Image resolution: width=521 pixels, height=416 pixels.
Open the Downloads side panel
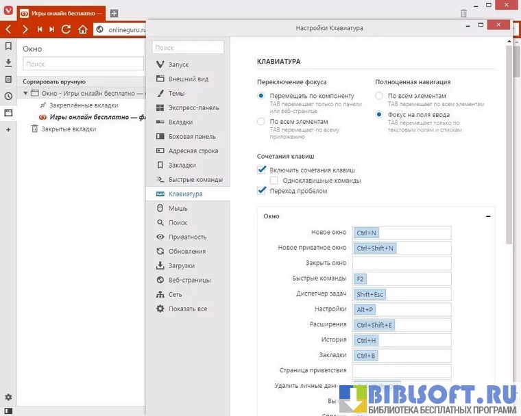pos(8,63)
